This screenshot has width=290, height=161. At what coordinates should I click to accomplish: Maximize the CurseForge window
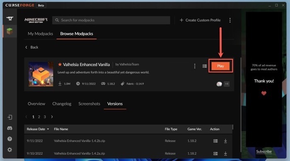tap(276, 5)
